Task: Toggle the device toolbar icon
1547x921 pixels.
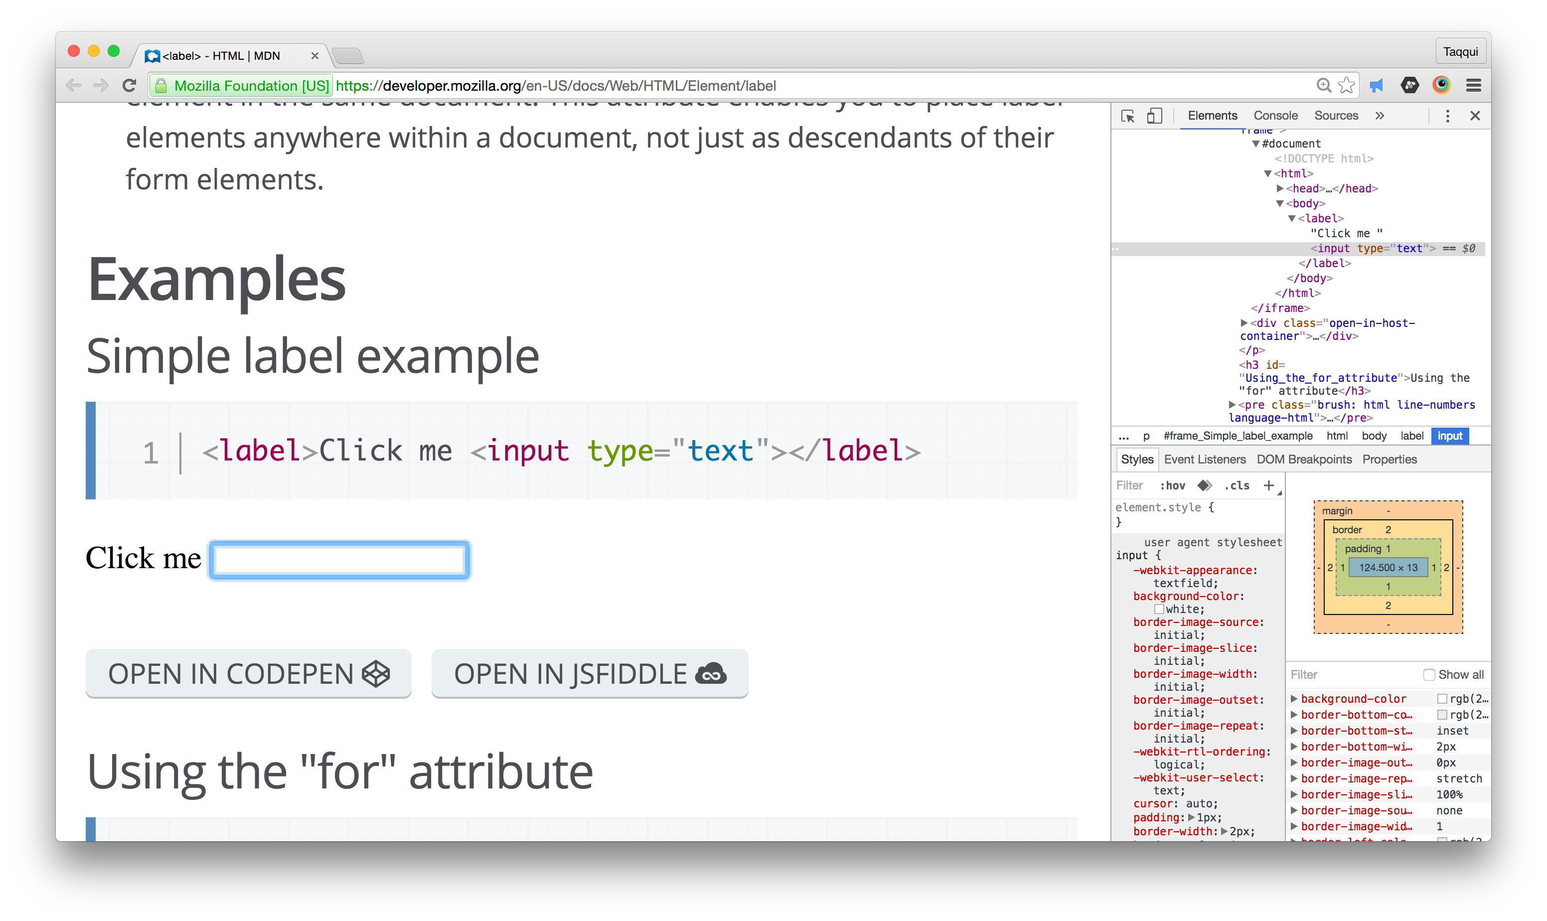Action: point(1154,116)
